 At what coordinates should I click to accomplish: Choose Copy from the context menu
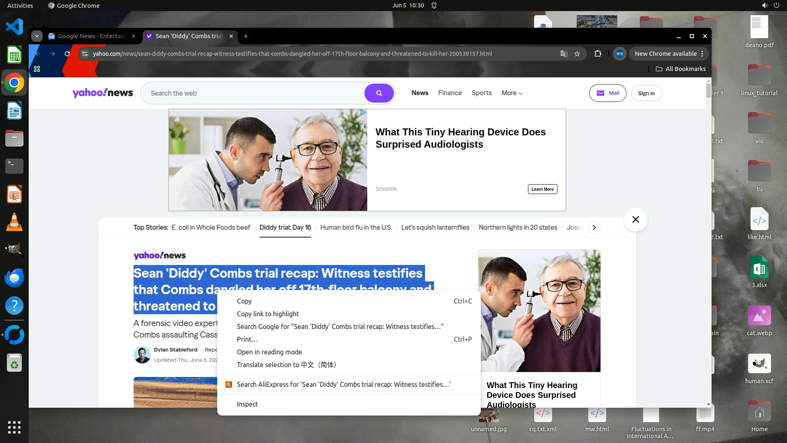click(x=244, y=301)
